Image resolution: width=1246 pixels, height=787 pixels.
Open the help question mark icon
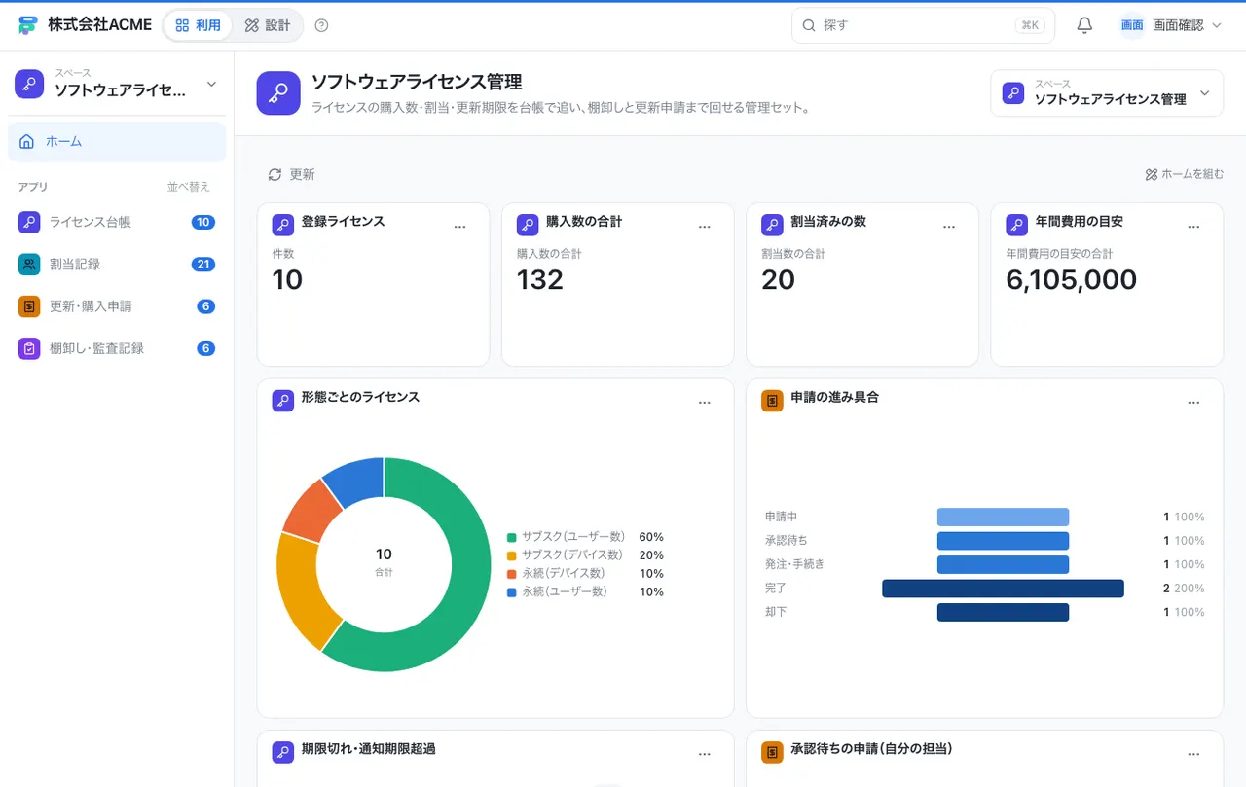pyautogui.click(x=322, y=25)
